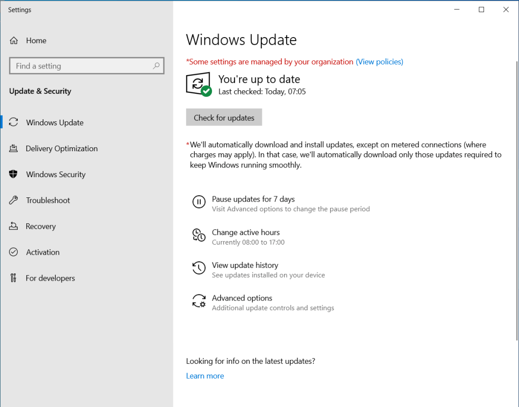Click the clock icon for active hours
The image size is (519, 407).
click(198, 235)
